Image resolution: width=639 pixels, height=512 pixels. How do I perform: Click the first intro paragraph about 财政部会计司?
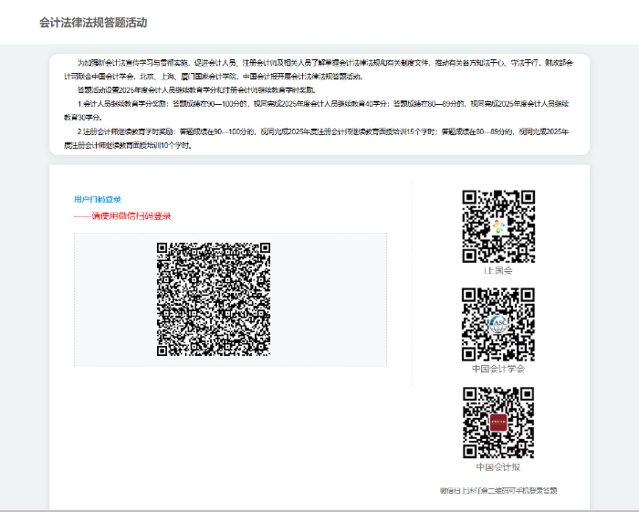click(319, 69)
